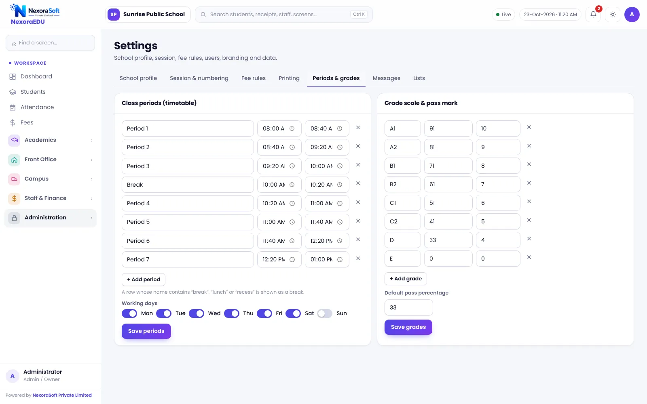Remove grade A2 row

(x=529, y=146)
